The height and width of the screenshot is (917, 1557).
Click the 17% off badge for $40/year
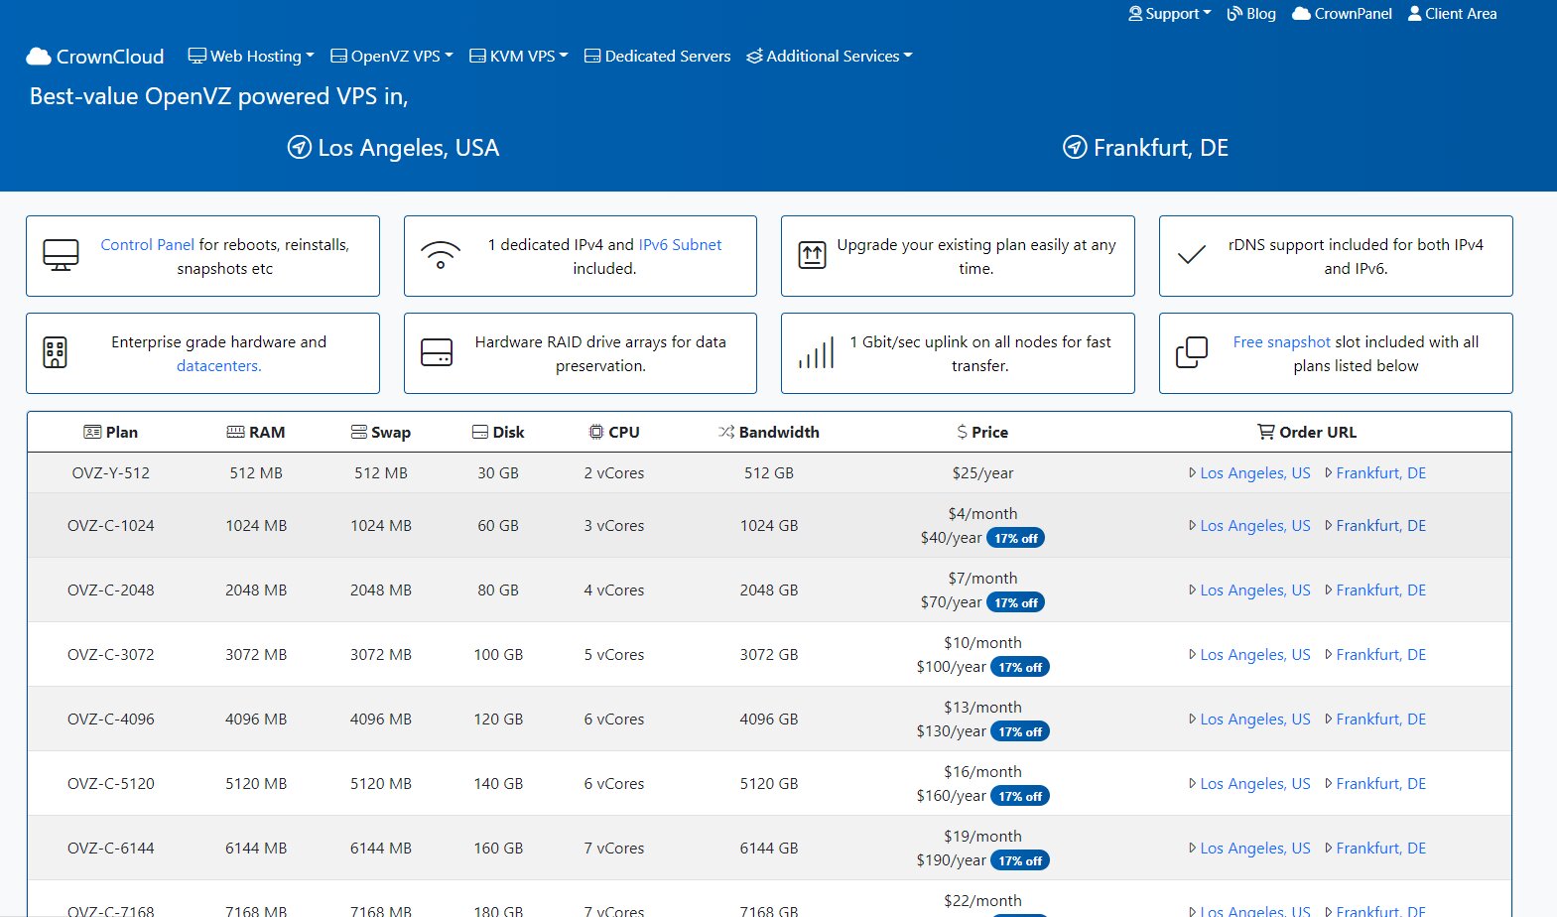click(x=1015, y=538)
